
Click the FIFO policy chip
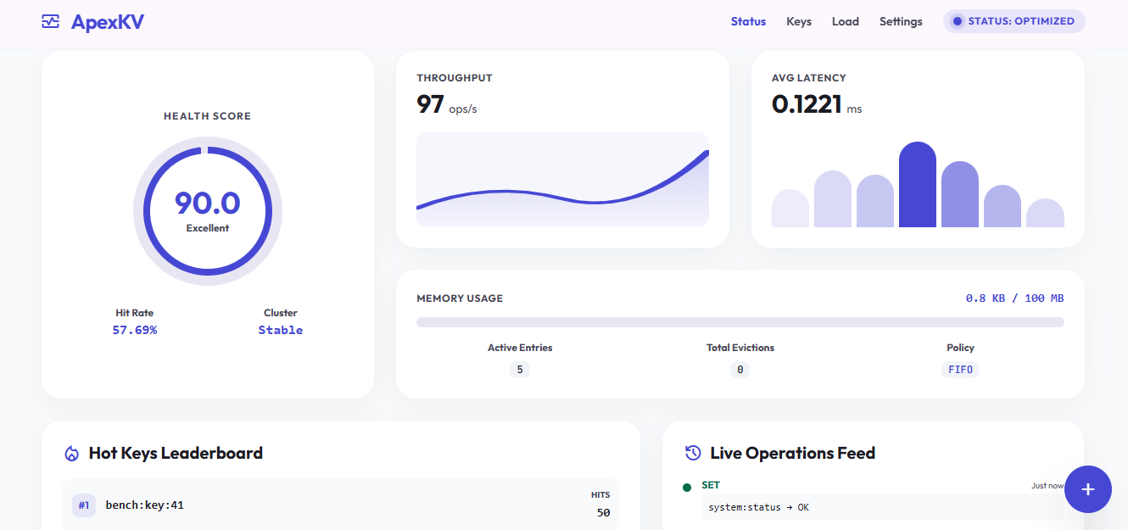961,370
